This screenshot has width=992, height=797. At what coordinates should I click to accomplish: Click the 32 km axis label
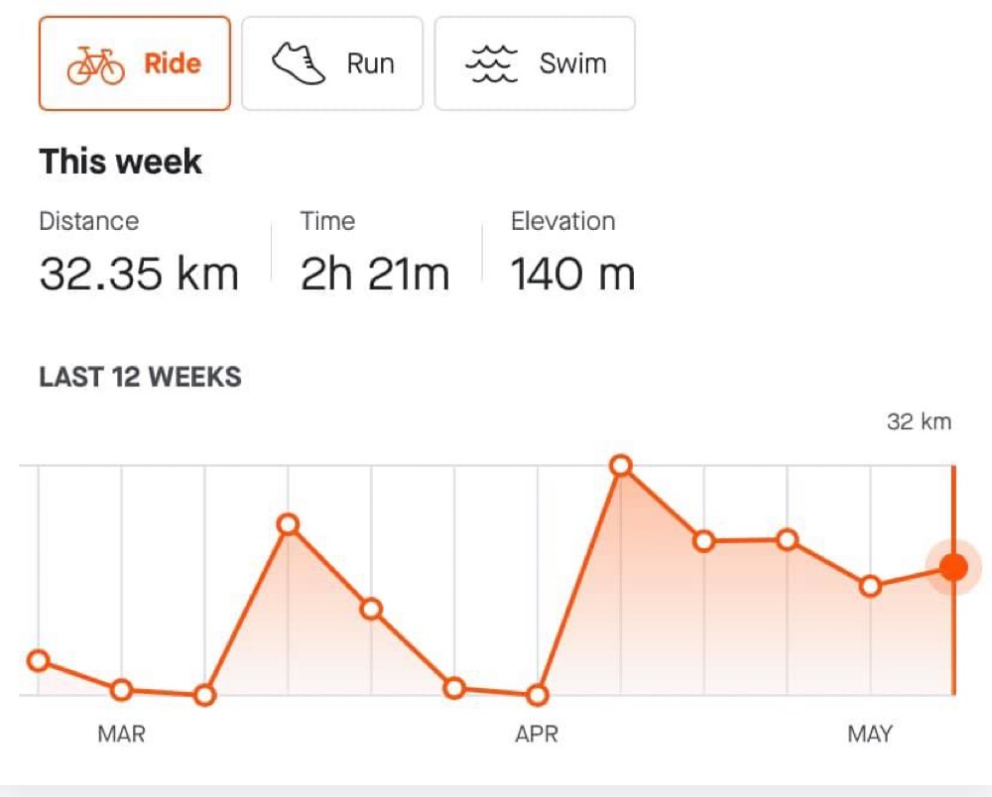919,422
